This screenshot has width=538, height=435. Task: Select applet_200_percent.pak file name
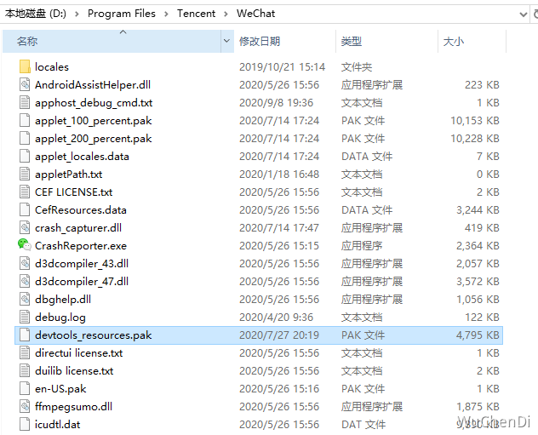(94, 138)
